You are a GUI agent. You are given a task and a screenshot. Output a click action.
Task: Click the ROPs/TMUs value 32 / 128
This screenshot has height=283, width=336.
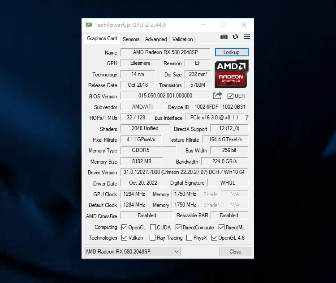[x=136, y=118]
